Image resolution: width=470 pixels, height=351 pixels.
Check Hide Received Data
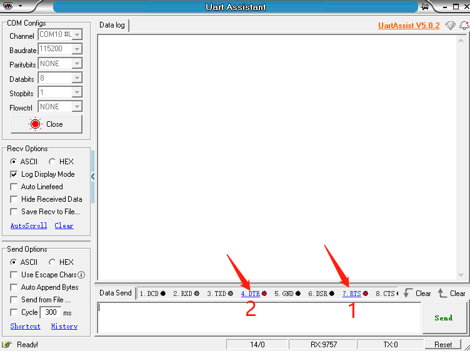pyautogui.click(x=14, y=199)
